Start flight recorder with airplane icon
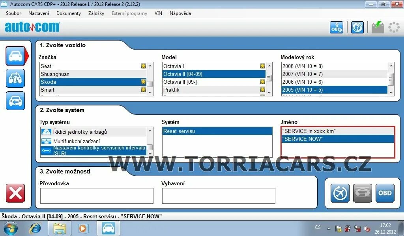This screenshot has width=404, height=236. 340,193
